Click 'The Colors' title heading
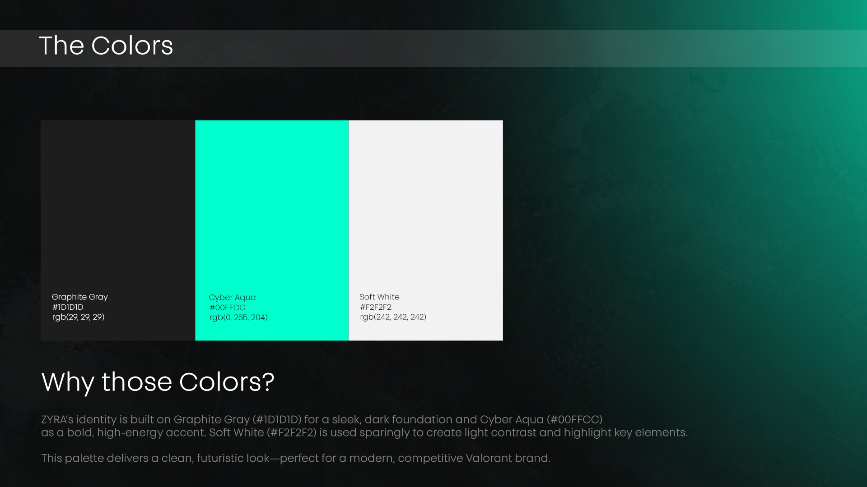The height and width of the screenshot is (487, 867). pyautogui.click(x=106, y=46)
